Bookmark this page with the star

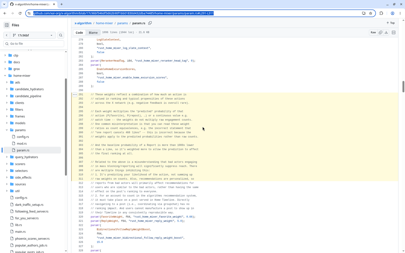pyautogui.click(x=371, y=13)
